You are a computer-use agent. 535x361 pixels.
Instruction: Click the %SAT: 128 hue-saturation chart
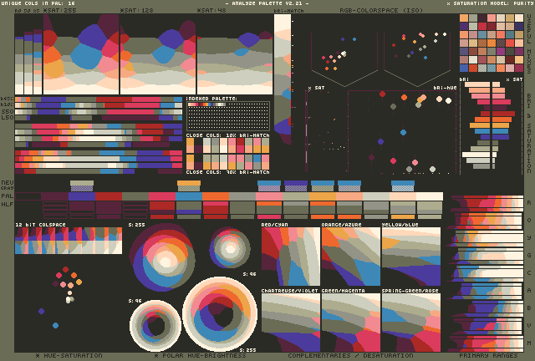click(x=158, y=54)
